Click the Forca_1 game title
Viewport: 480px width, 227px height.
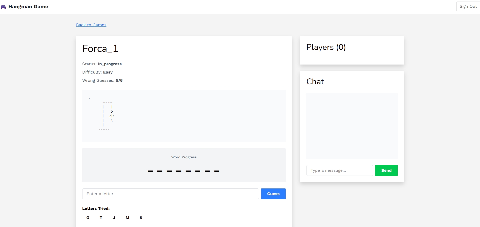pyautogui.click(x=100, y=49)
